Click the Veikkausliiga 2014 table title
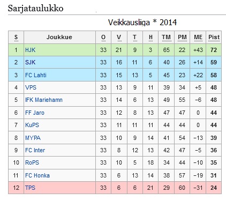This screenshot has width=226, height=200. tap(142, 23)
